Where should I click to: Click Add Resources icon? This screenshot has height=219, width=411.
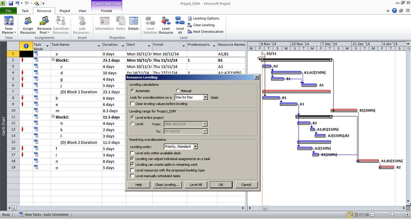pos(82,25)
